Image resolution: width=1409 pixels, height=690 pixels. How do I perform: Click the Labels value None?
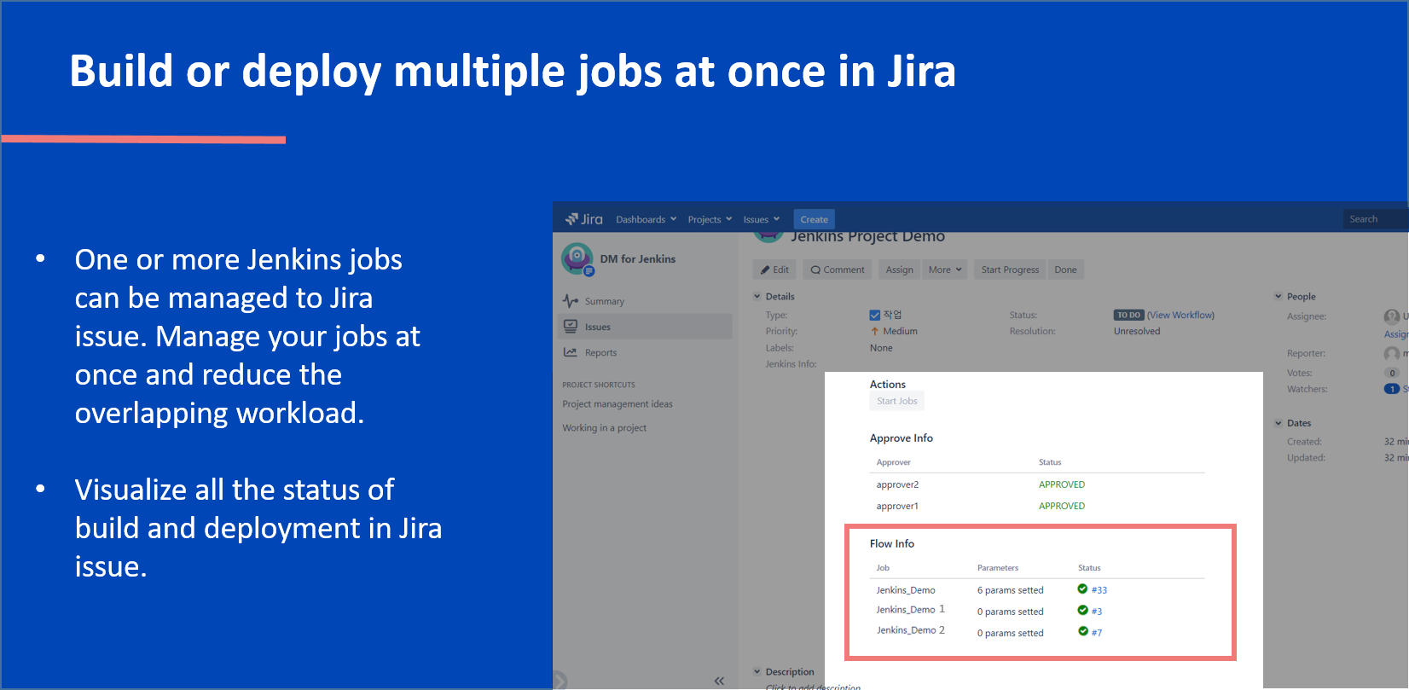pyautogui.click(x=881, y=348)
